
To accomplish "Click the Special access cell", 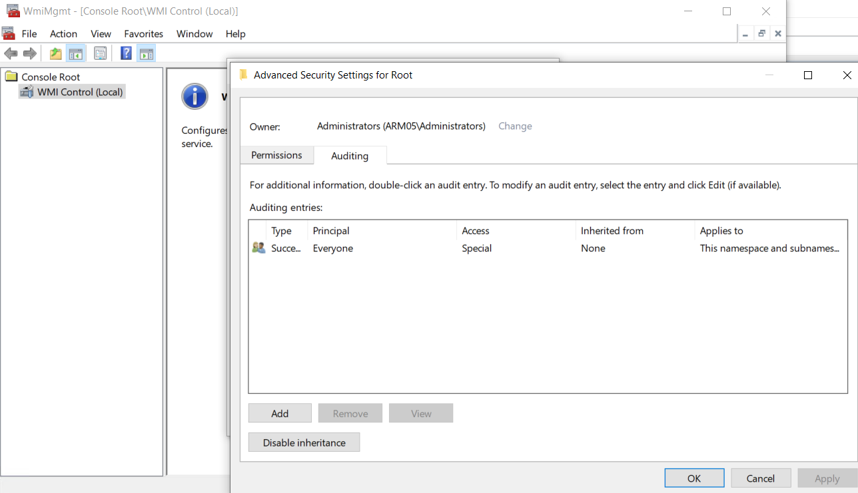I will point(477,248).
